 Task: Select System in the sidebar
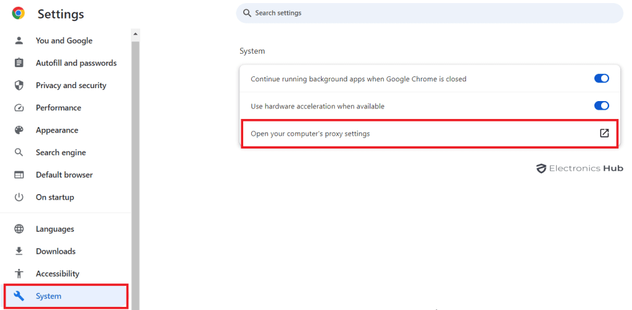coord(66,296)
